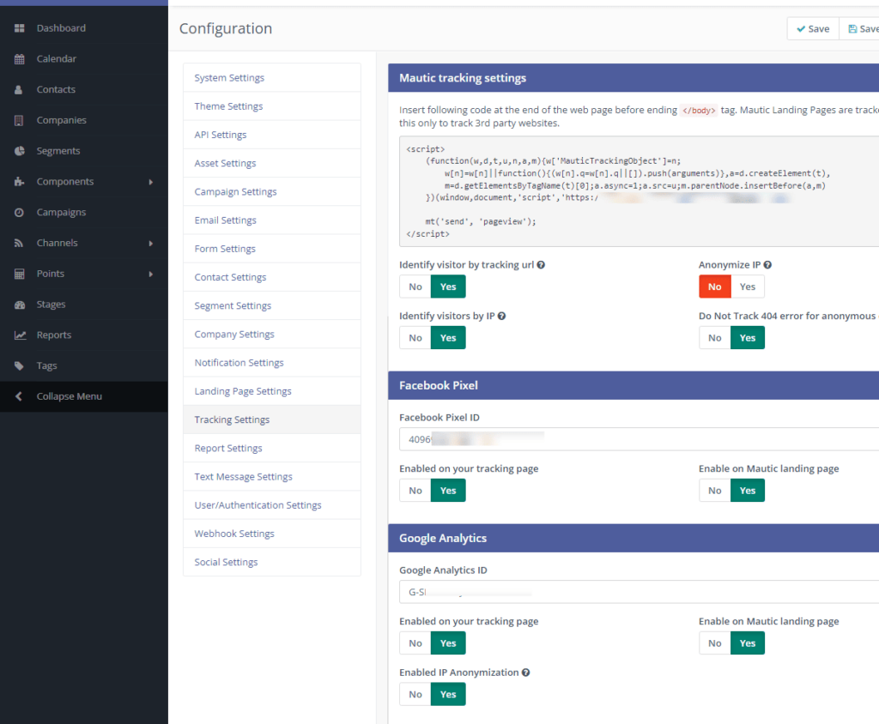
Task: Go to Segments in sidebar menu
Action: click(84, 151)
